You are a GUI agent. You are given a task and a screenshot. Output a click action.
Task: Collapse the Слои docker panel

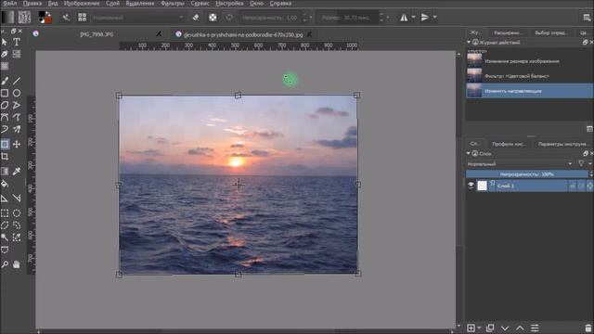469,153
